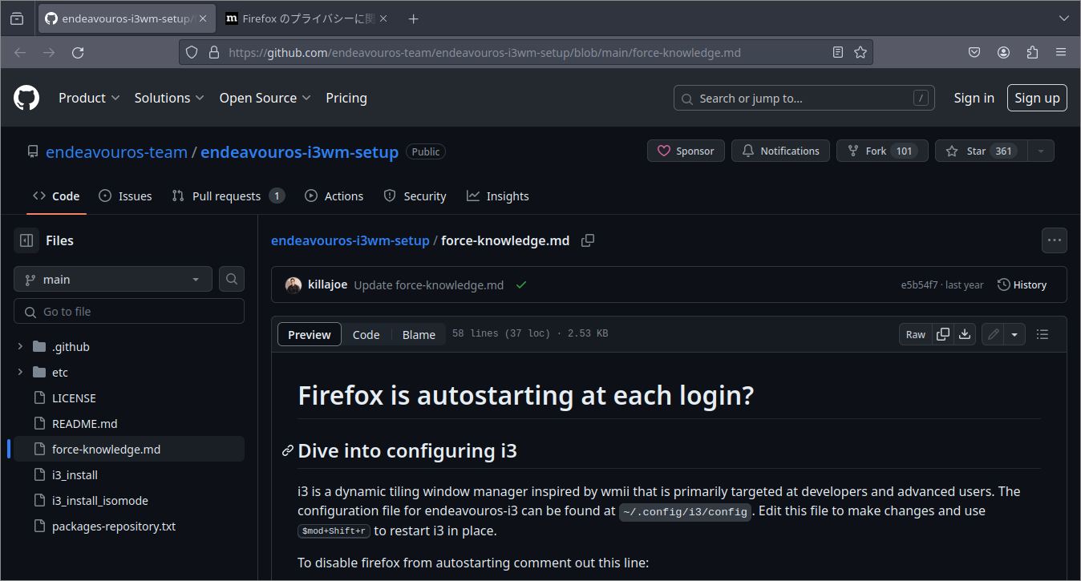Fork the repository with the Fork button

coord(882,151)
